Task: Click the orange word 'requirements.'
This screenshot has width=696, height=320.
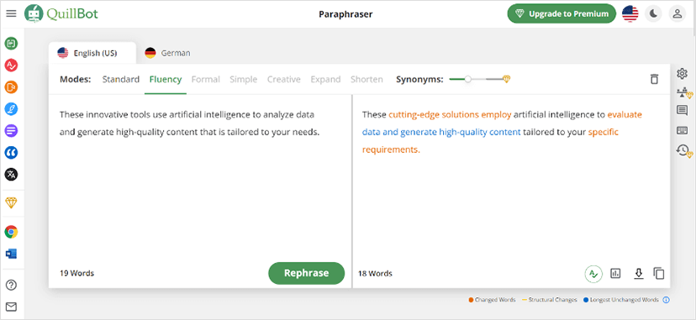Action: 391,150
